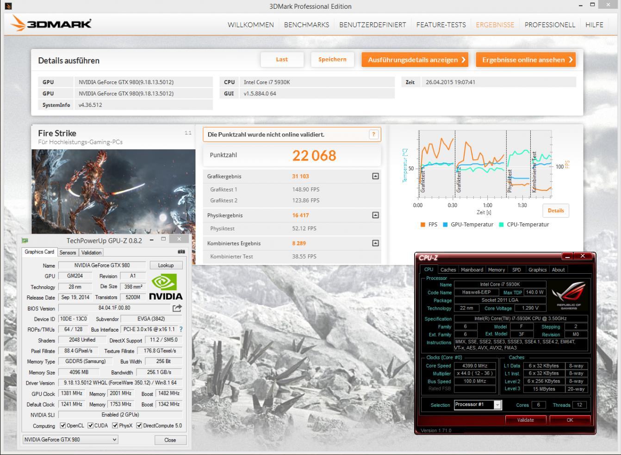Click the green CPU-Temperatur legend marker
The width and height of the screenshot is (621, 455).
click(x=501, y=225)
